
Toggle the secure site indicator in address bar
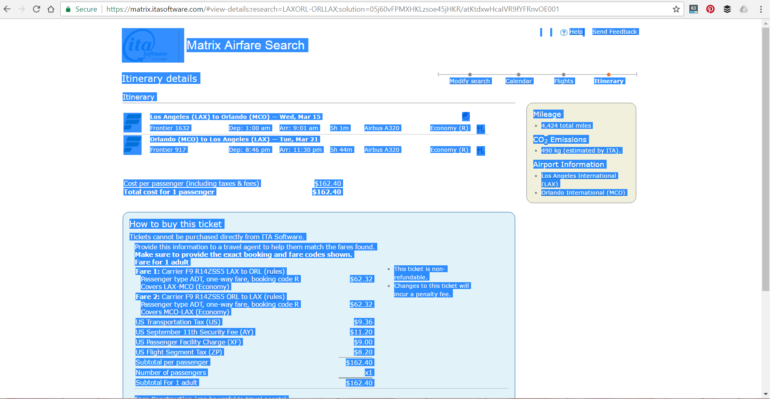tap(68, 9)
